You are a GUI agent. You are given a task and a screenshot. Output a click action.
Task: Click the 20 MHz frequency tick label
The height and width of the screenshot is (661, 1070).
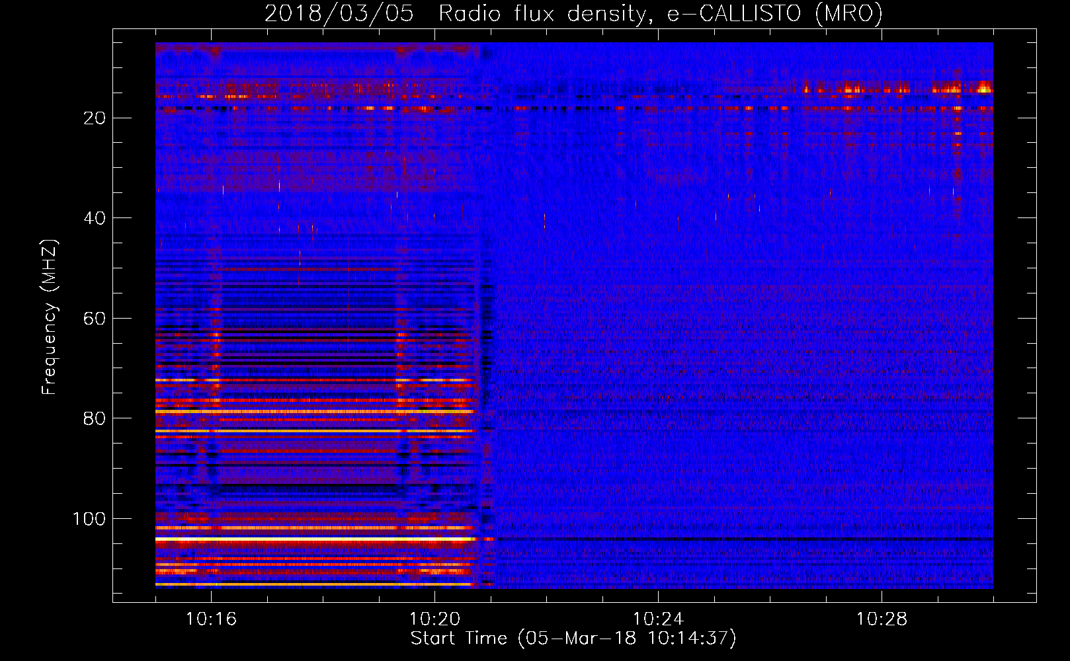coord(95,118)
